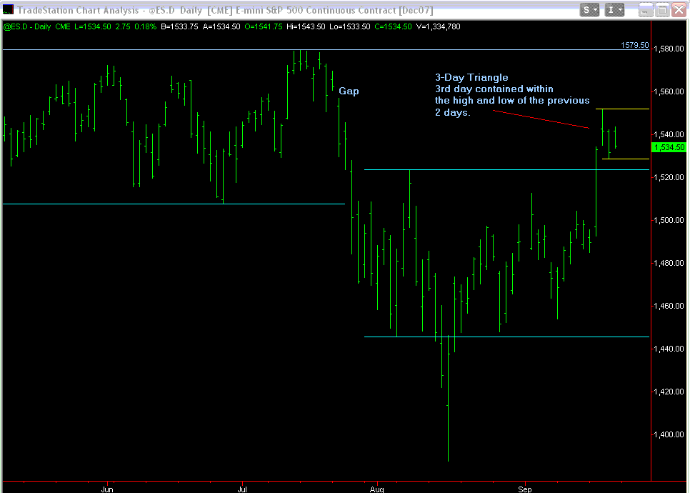Click the 1,580.00 price axis label

coord(669,49)
